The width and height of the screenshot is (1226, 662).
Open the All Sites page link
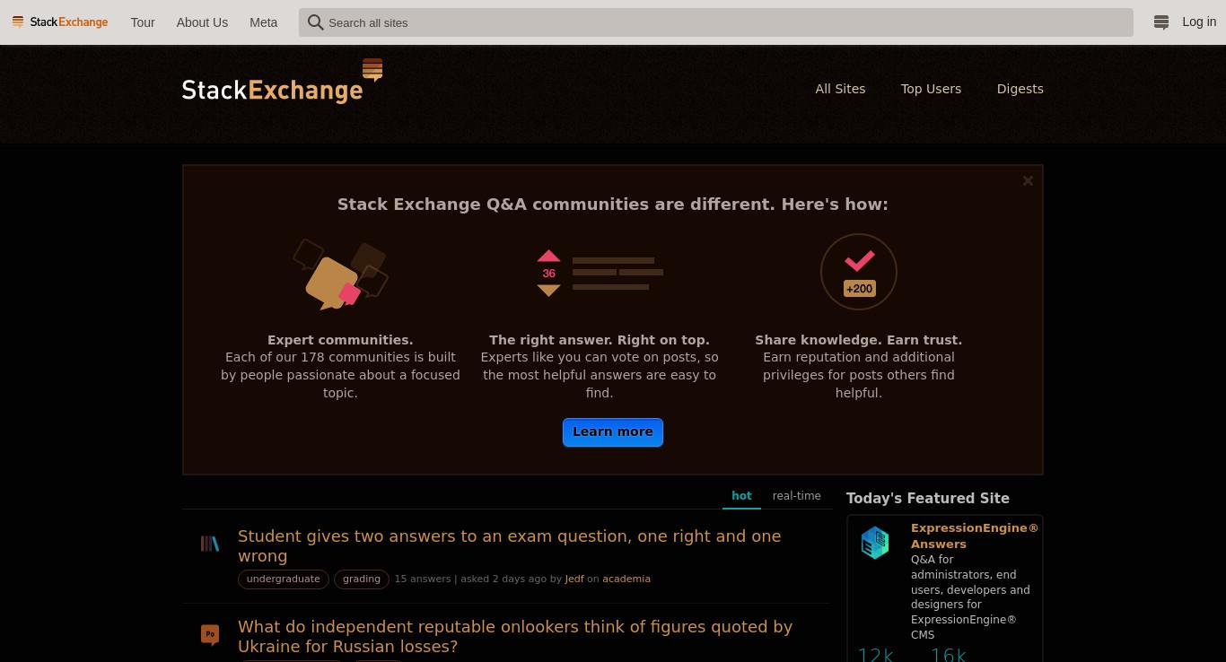point(840,89)
